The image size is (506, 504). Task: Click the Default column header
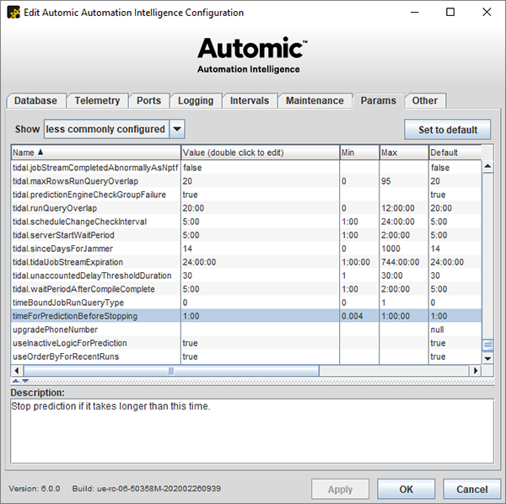point(455,153)
